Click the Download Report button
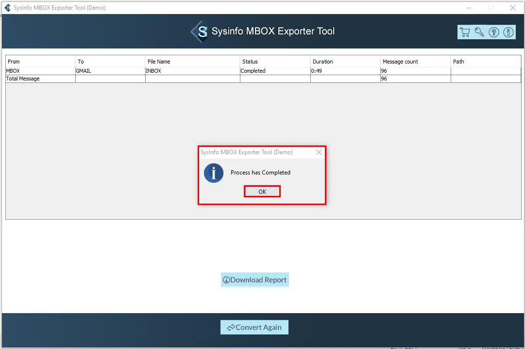 tap(254, 280)
